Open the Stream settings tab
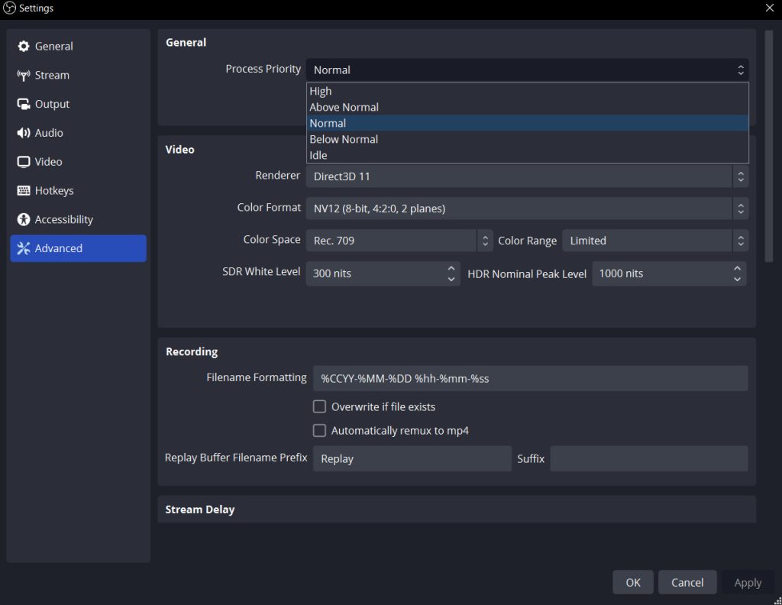The height and width of the screenshot is (605, 782). 79,76
